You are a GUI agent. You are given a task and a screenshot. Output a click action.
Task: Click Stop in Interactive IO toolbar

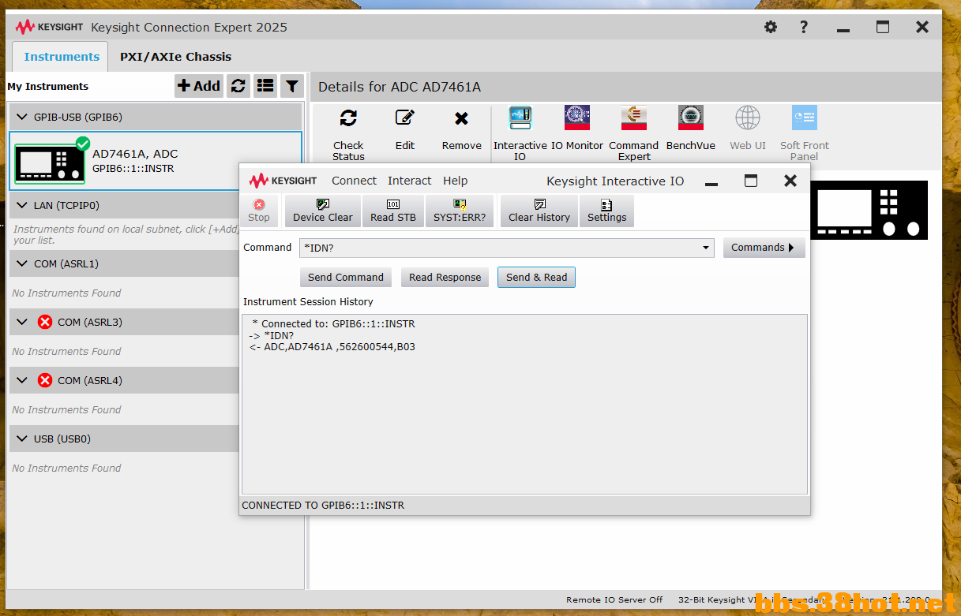[259, 211]
